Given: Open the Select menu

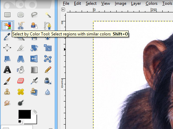Looking at the screenshot, I should pos(91,3).
